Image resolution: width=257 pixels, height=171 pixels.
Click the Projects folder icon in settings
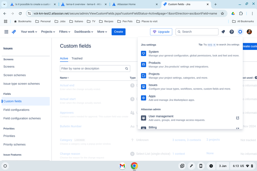click(144, 75)
